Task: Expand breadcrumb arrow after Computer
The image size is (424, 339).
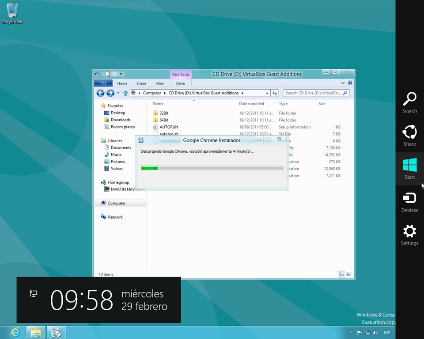Action: pos(165,93)
